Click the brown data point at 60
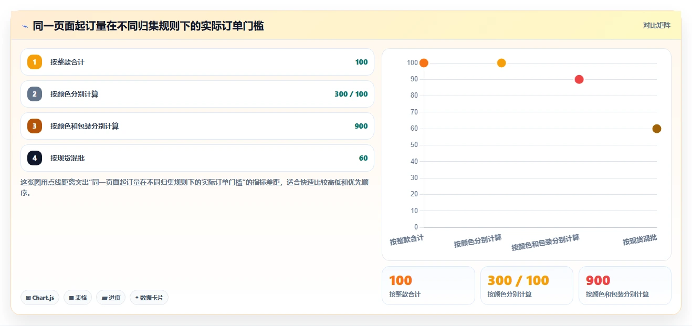This screenshot has height=326, width=692. click(657, 129)
